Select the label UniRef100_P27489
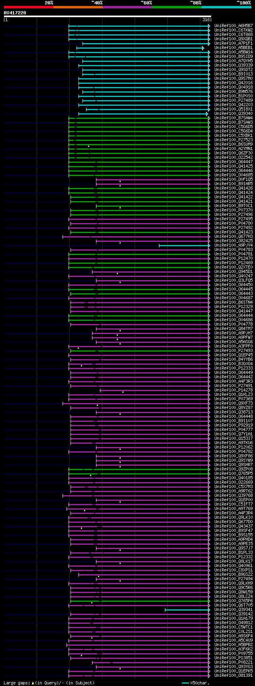This screenshot has width=255, height=686. coord(233,100)
